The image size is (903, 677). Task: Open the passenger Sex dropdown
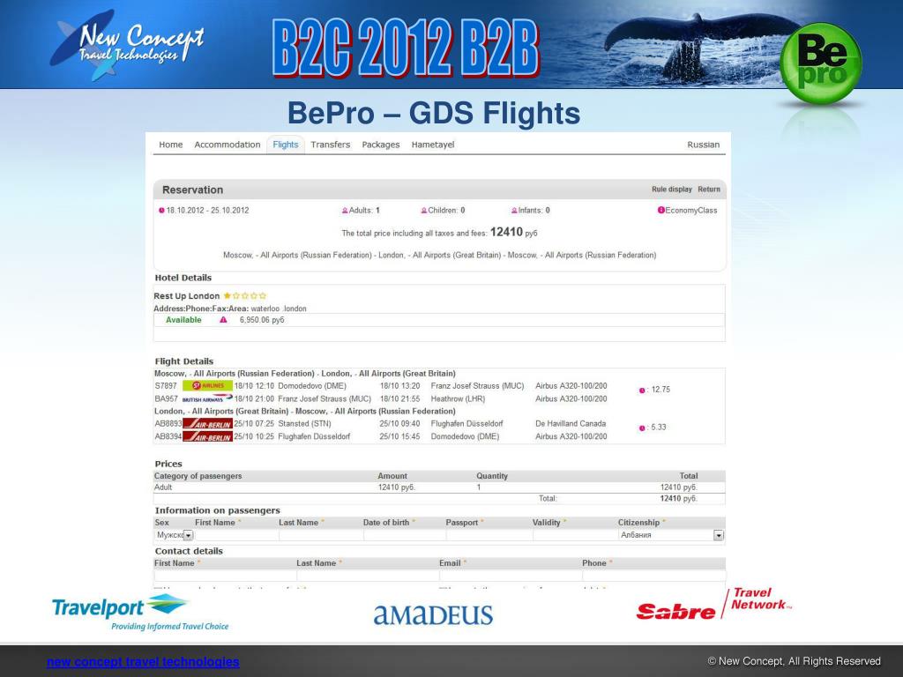pyautogui.click(x=175, y=535)
